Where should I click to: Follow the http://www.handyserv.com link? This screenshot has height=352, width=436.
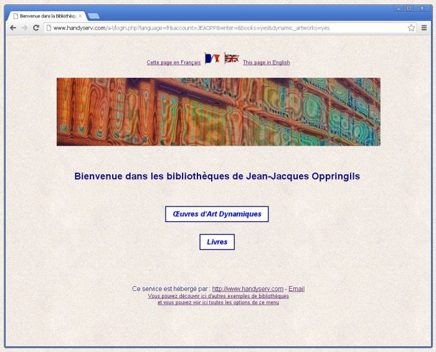(x=247, y=289)
